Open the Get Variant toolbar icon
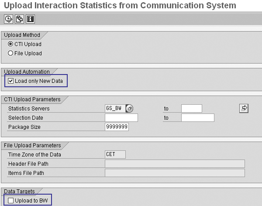 tap(19, 19)
